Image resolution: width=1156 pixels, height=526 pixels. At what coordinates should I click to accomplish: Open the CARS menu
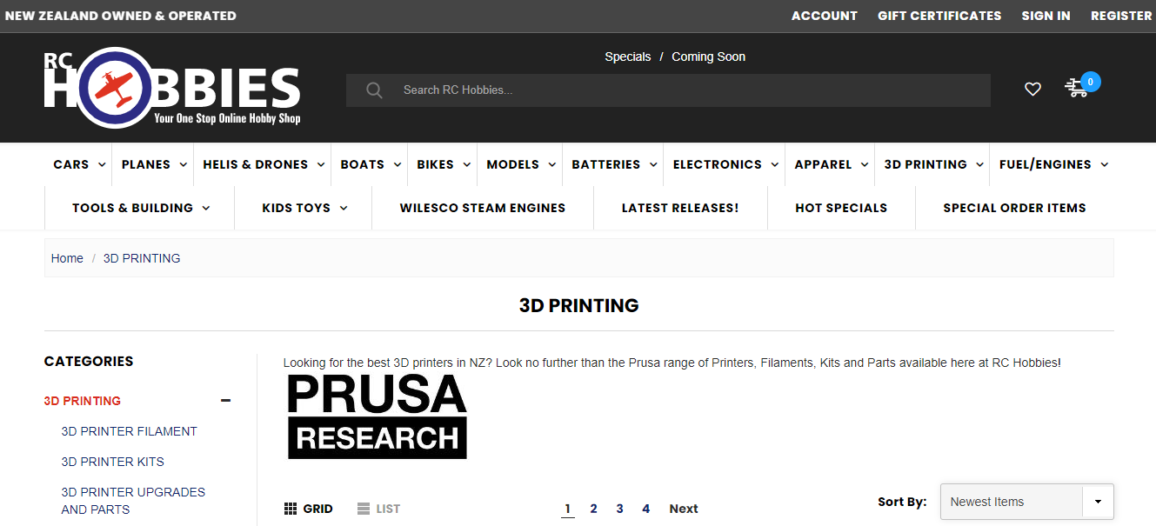click(x=71, y=164)
